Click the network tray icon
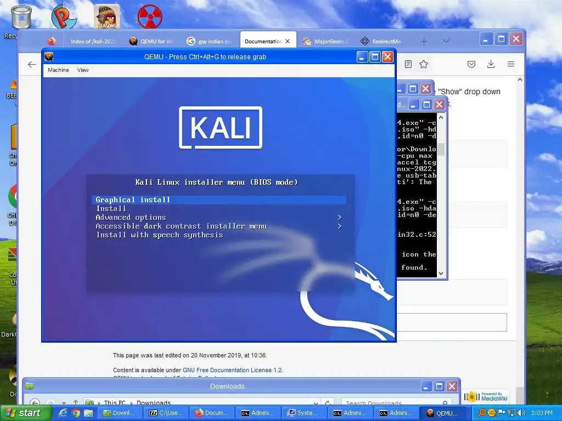Image resolution: width=562 pixels, height=421 pixels. click(x=512, y=413)
